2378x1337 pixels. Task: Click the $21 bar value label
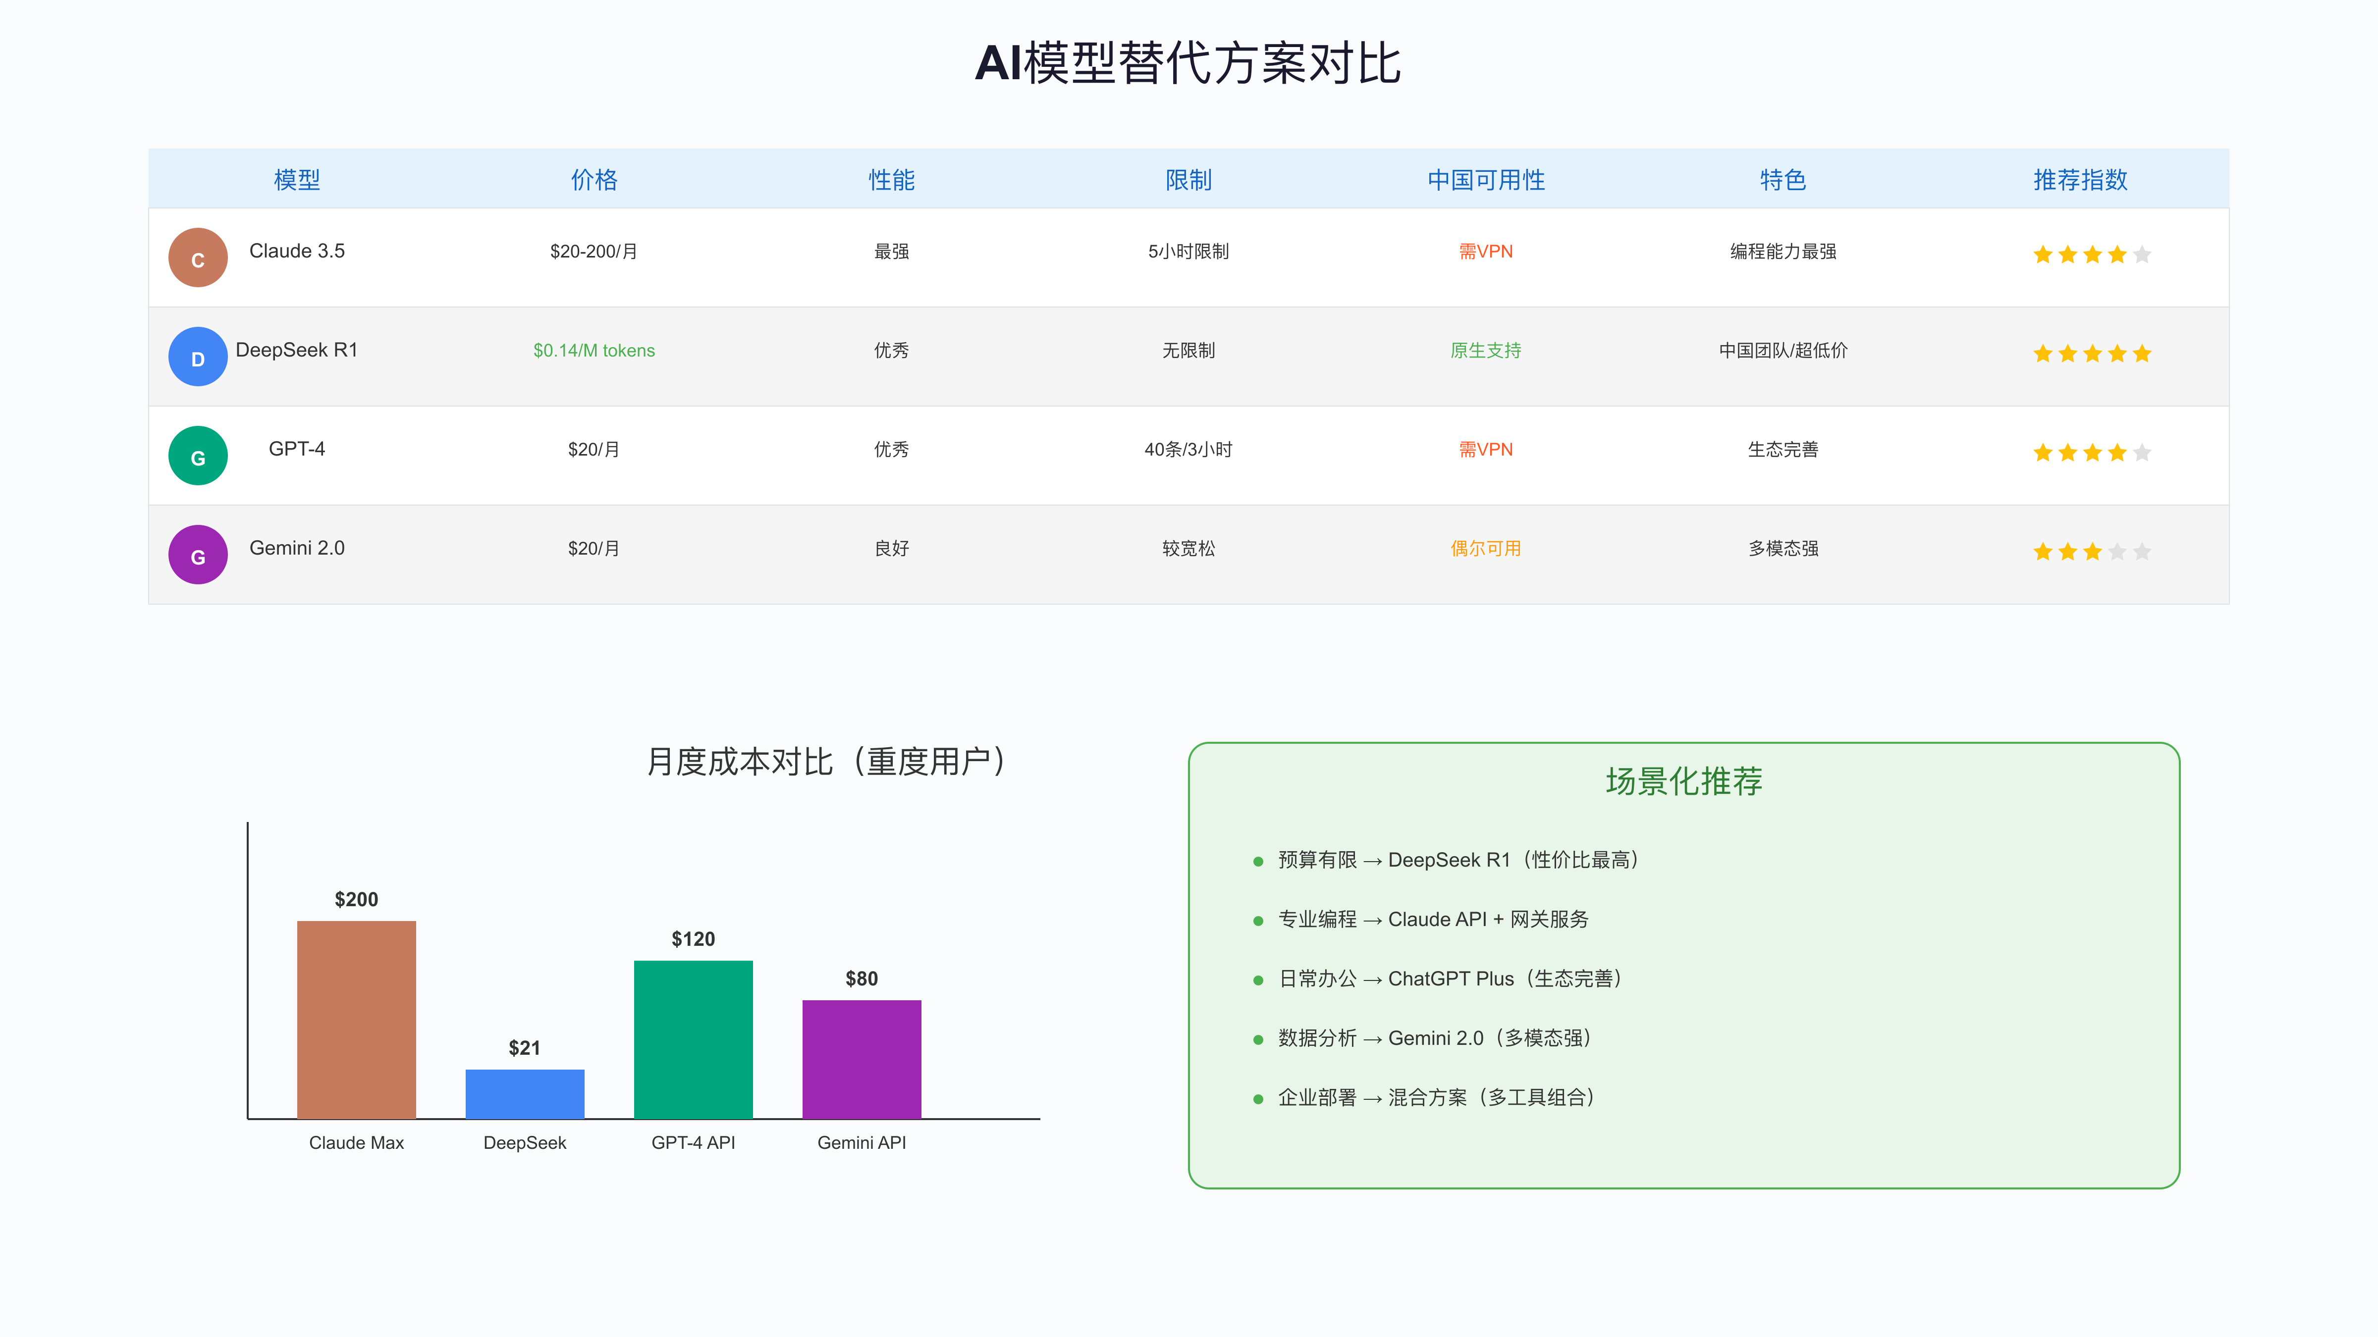(525, 1048)
